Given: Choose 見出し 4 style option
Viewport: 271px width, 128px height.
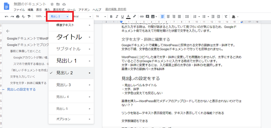Looking at the screenshot, I should pyautogui.click(x=71, y=97).
